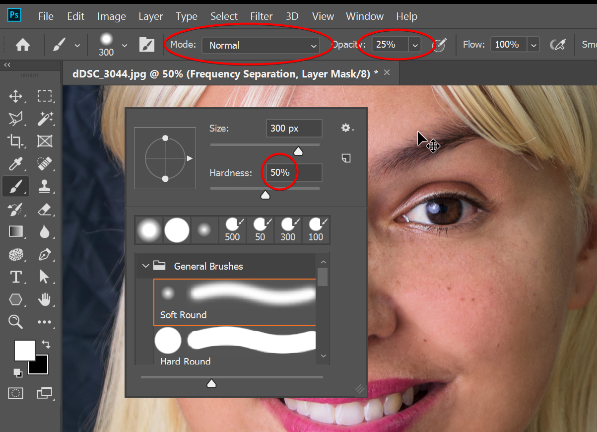
Task: Select the History Brush tool
Action: pyautogui.click(x=15, y=209)
